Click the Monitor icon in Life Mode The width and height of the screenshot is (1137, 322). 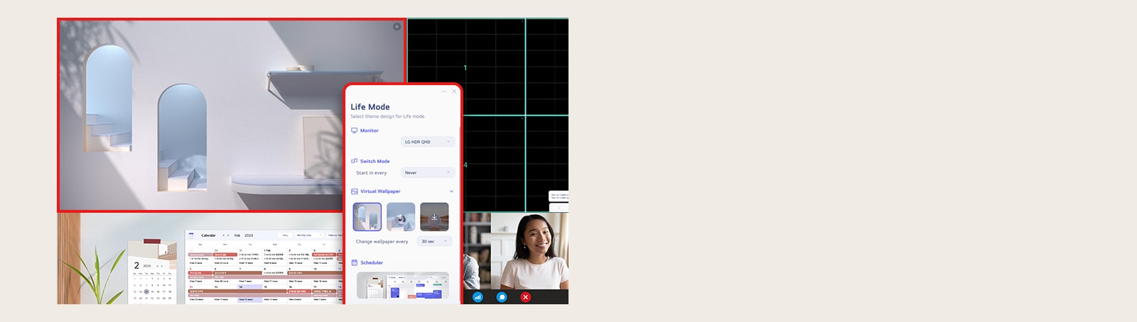tap(355, 131)
